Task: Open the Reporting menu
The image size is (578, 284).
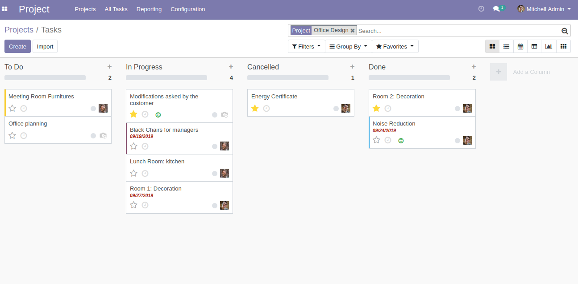Action: pos(149,9)
